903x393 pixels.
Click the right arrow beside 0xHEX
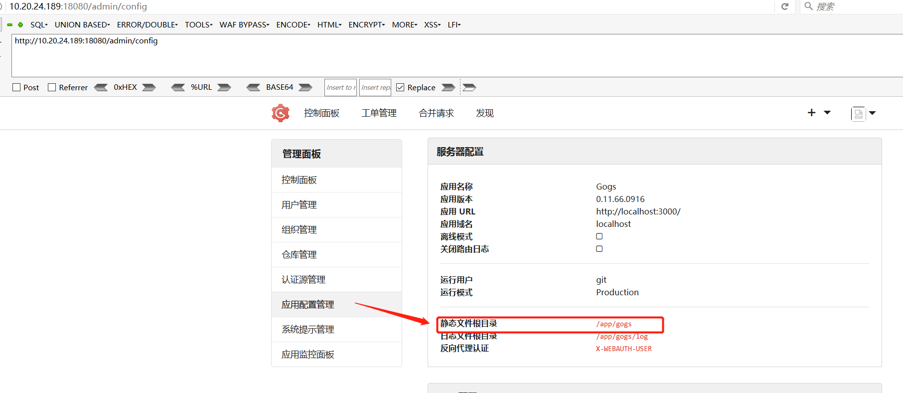click(x=149, y=87)
